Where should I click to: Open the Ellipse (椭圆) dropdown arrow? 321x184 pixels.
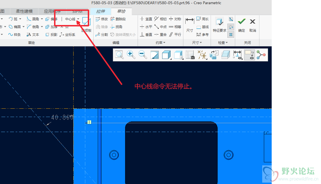pyautogui.click(x=23, y=27)
